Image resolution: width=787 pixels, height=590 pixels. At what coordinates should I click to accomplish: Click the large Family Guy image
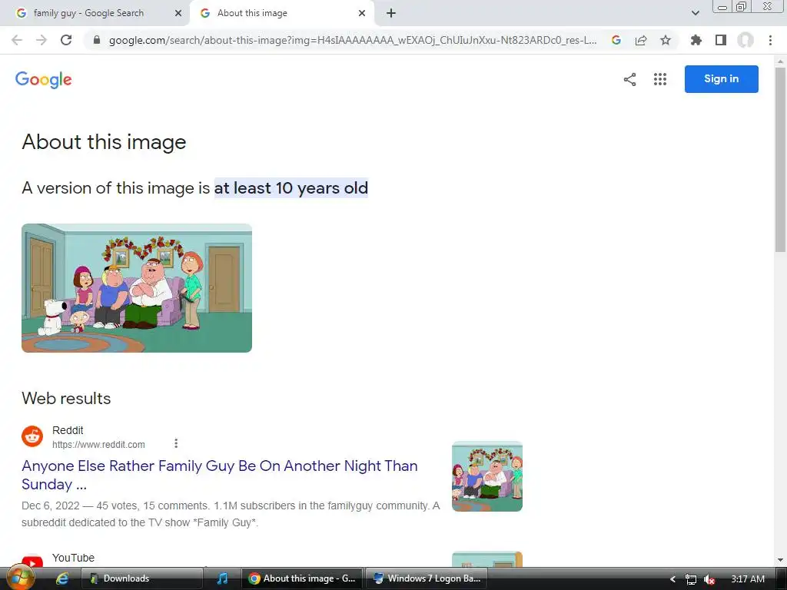click(x=137, y=288)
